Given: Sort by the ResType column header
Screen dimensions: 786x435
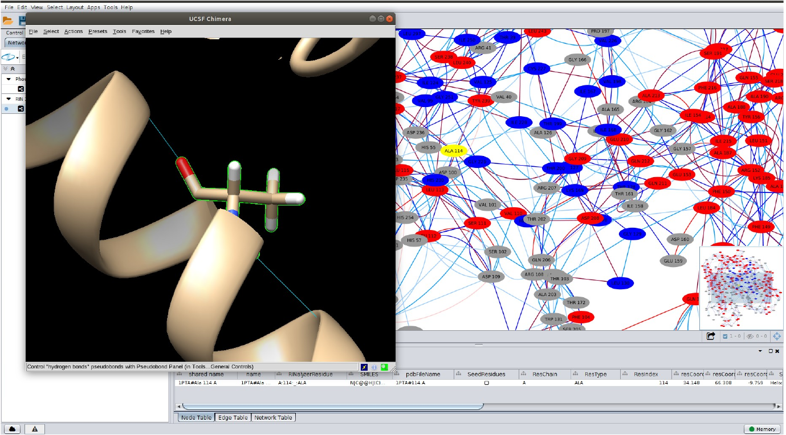Looking at the screenshot, I should click(593, 375).
